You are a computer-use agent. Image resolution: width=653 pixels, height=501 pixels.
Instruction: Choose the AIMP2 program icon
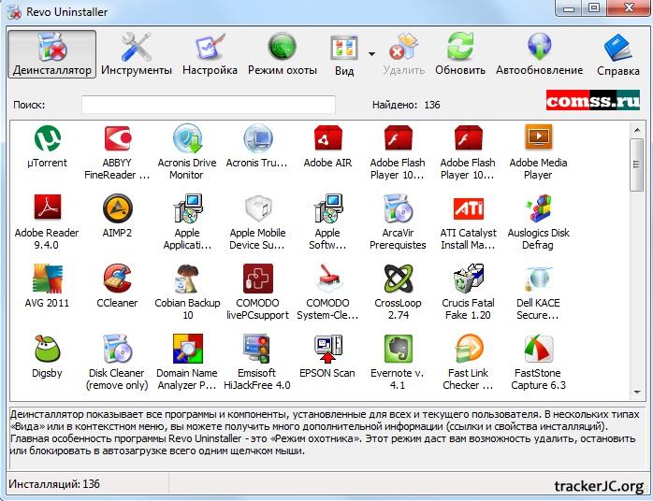pos(117,208)
